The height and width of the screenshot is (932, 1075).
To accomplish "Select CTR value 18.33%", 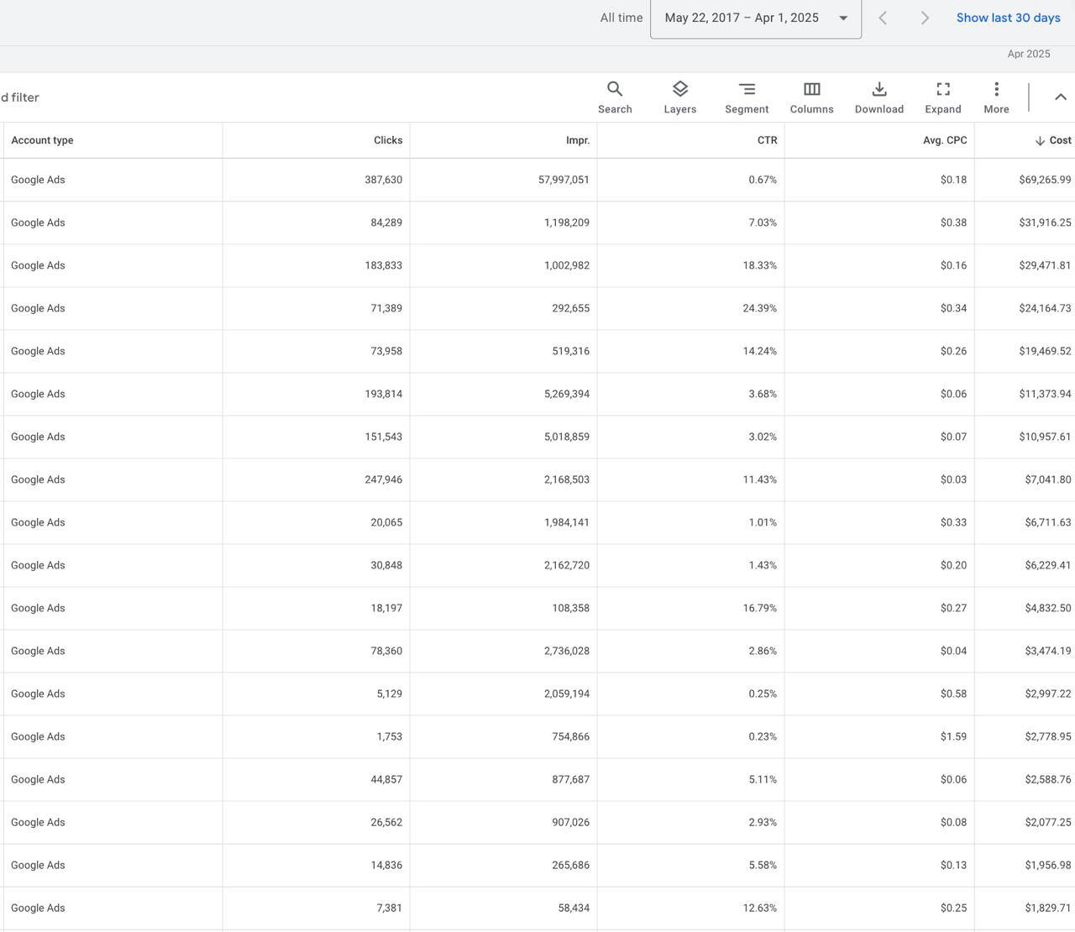I will pos(760,265).
